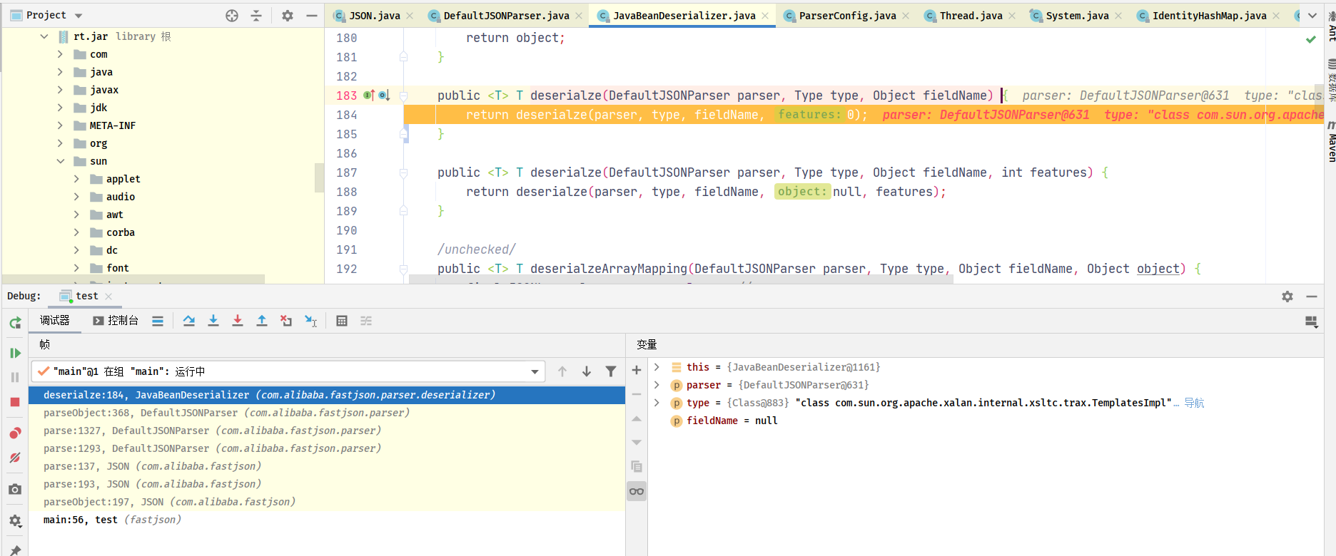Image resolution: width=1336 pixels, height=556 pixels.
Task: Minimize the Debug tool window
Action: 1312,297
